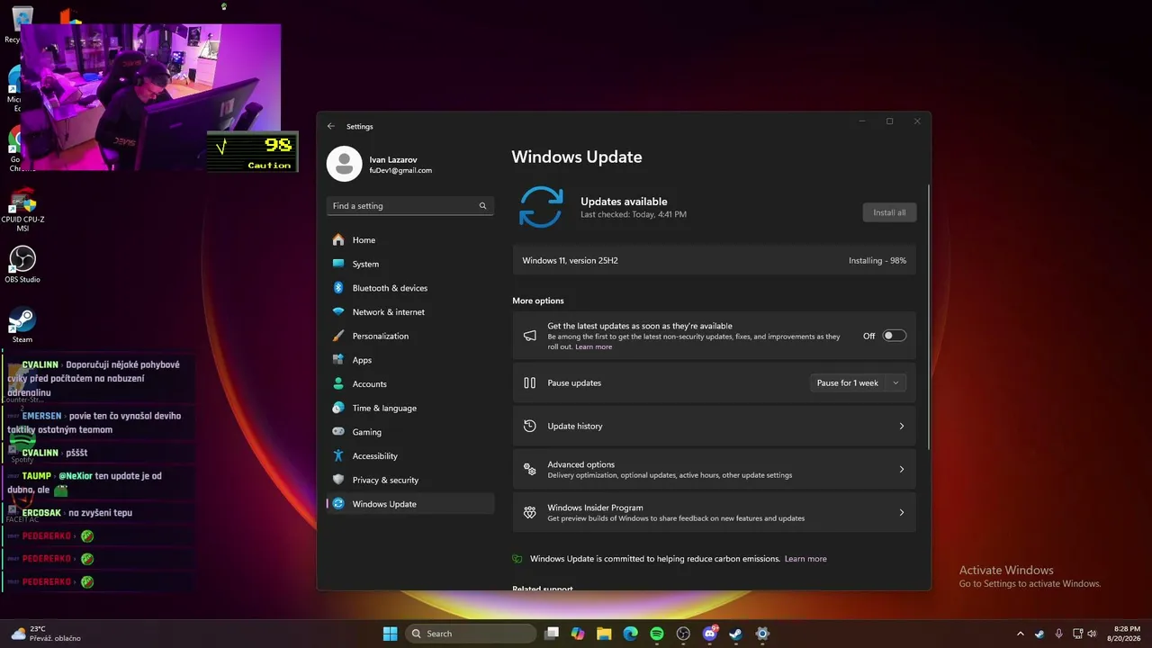Click the Install all button
Viewport: 1152px width, 648px height.
tap(889, 212)
